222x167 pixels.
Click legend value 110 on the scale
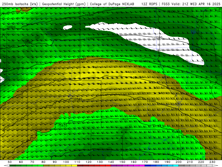point(77,162)
